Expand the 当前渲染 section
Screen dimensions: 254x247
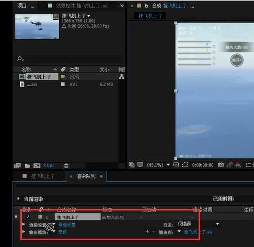coord(18,198)
